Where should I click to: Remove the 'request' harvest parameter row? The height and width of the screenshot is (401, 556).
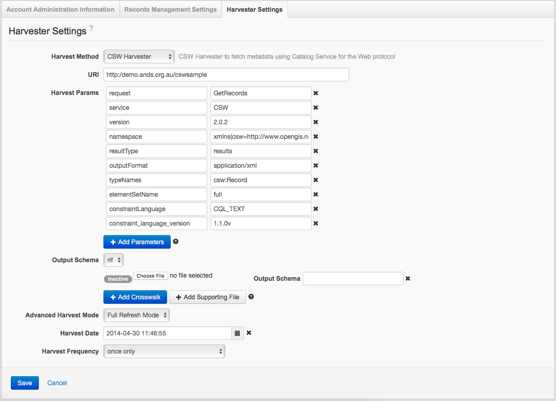(x=316, y=93)
